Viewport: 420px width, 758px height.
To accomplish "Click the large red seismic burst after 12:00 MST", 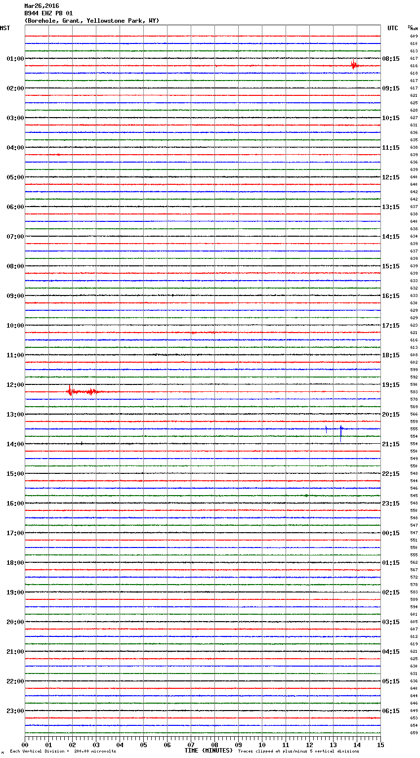I will 84,392.
